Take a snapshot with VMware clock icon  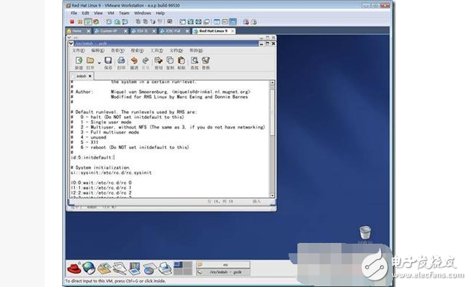tap(109, 22)
